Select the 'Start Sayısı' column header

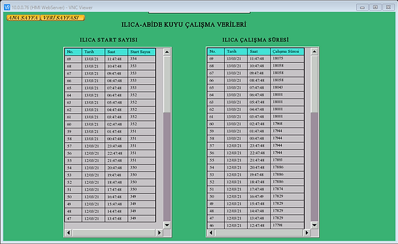point(142,52)
